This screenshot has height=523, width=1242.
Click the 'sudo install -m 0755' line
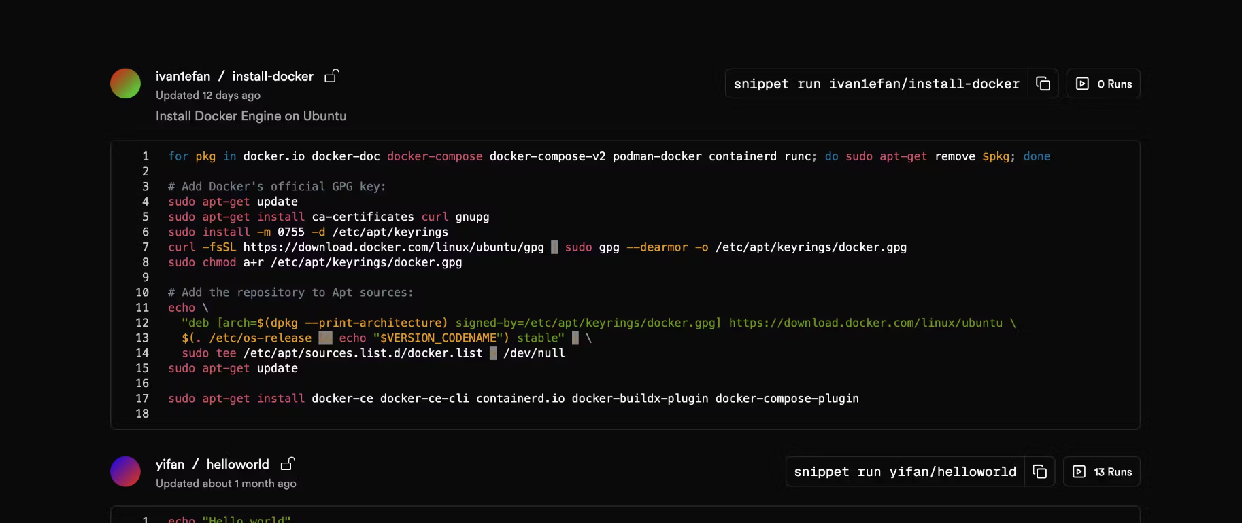308,232
